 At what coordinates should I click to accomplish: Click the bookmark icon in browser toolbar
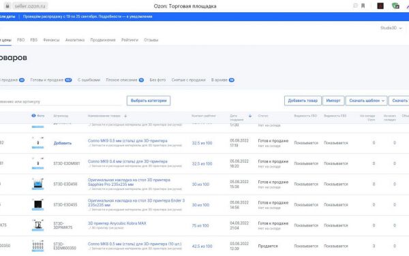363,5
